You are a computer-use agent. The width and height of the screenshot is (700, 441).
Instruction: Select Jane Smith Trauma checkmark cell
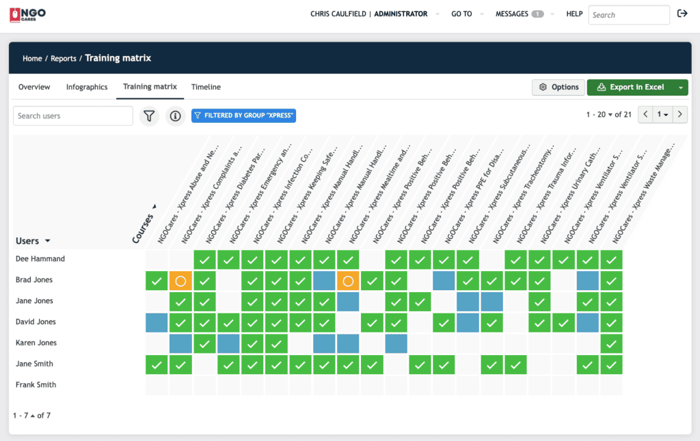point(515,365)
